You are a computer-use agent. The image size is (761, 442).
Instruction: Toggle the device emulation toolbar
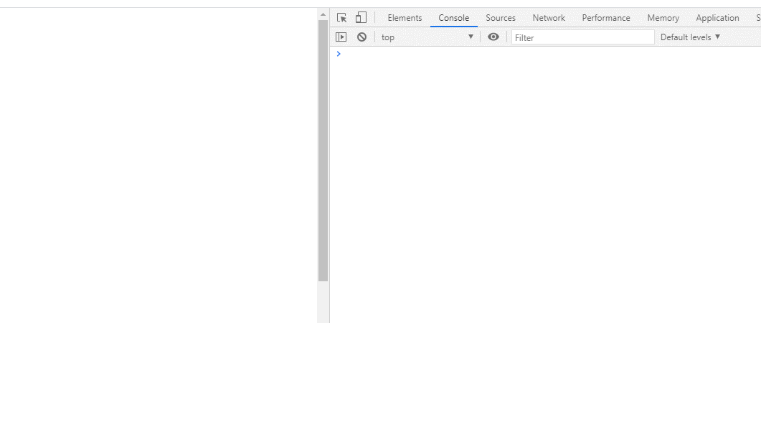(x=360, y=17)
